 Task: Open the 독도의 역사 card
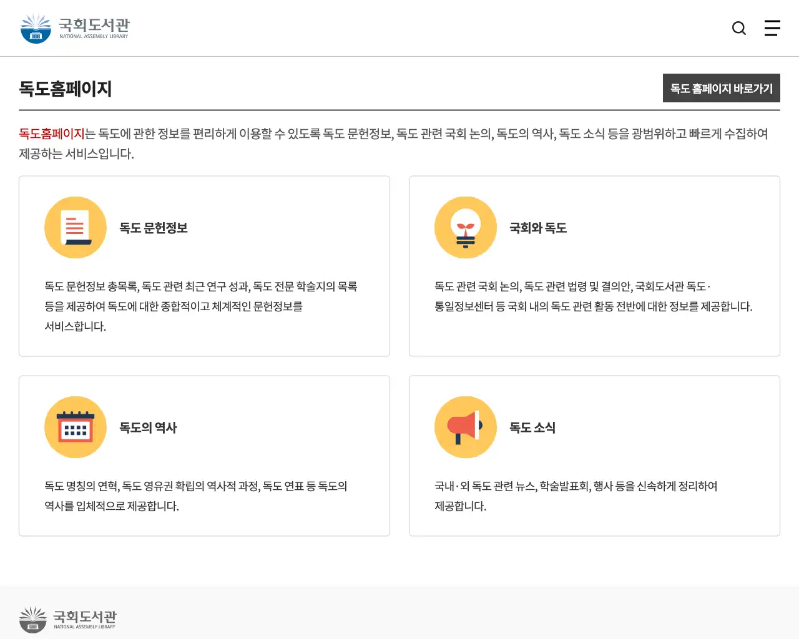tap(205, 456)
